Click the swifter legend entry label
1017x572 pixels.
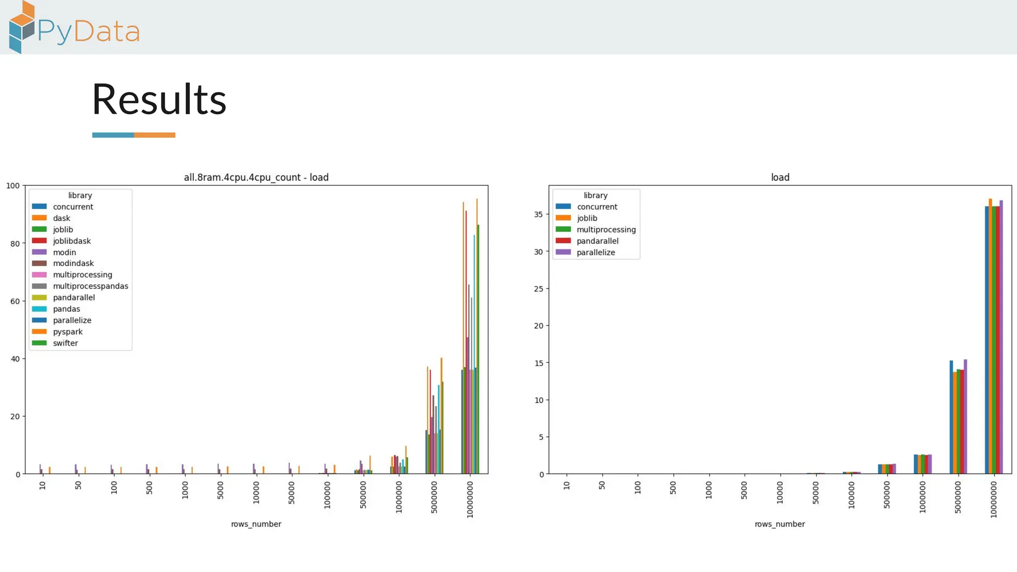point(65,343)
